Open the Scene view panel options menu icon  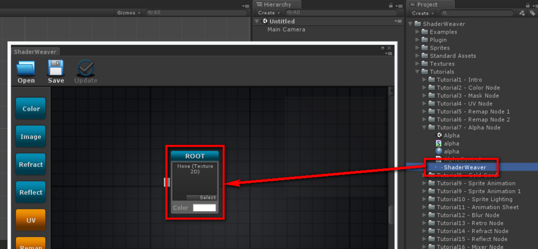(x=246, y=6)
